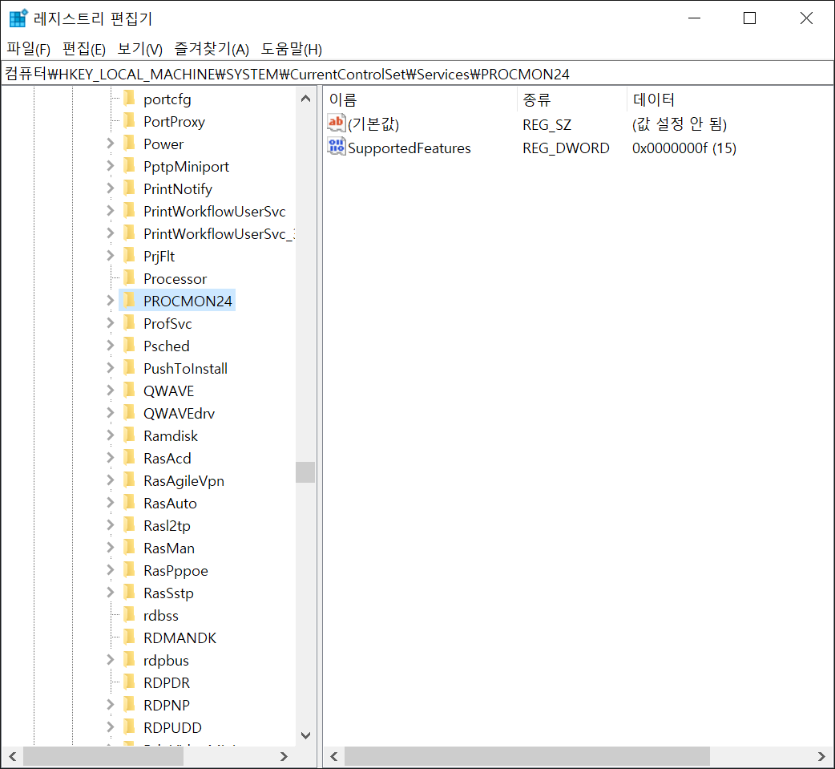The width and height of the screenshot is (835, 769).
Task: Click the tree pane scroll down arrow
Action: (x=305, y=735)
